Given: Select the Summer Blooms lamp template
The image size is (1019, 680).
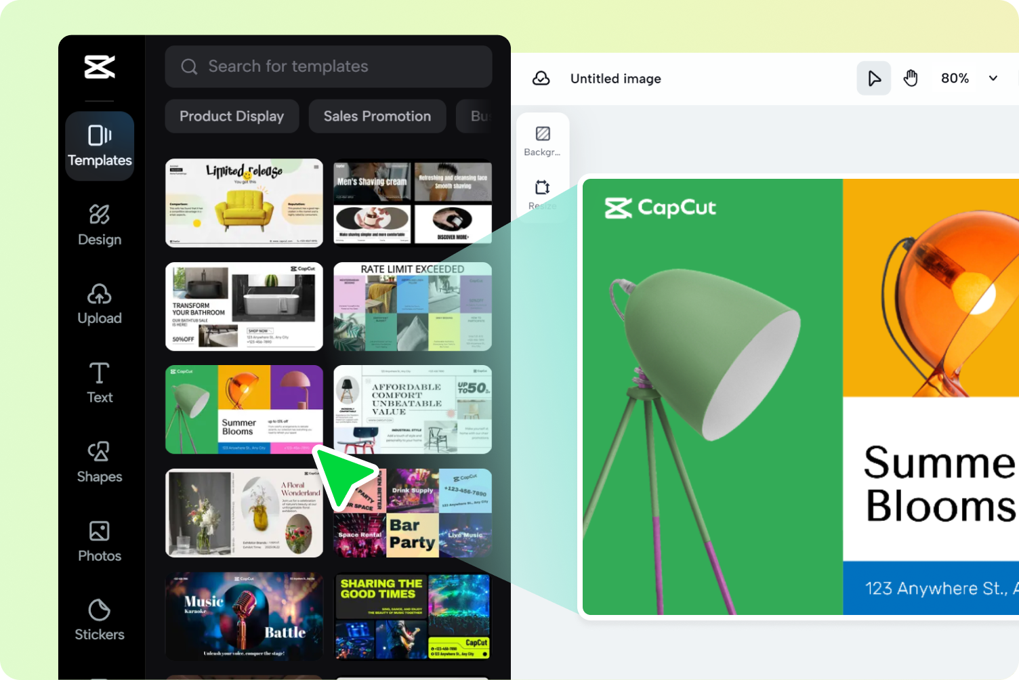Looking at the screenshot, I should click(244, 410).
